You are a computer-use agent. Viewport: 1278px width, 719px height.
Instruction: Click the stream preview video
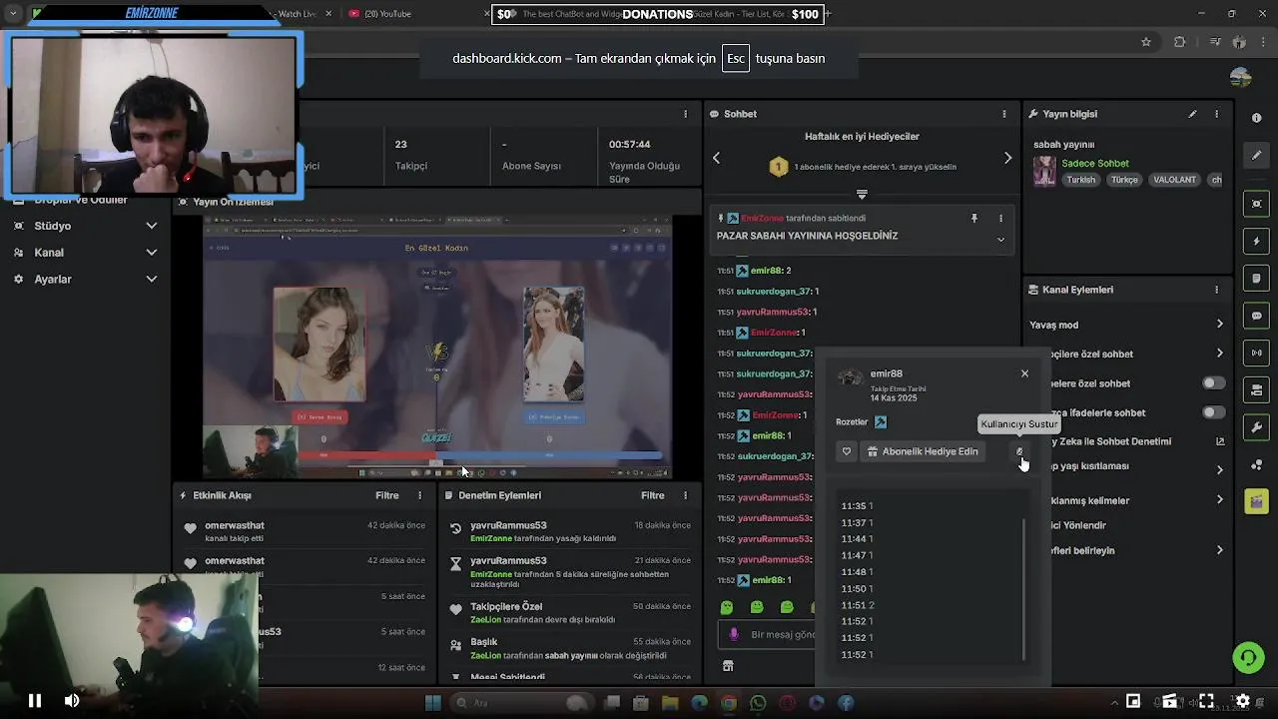click(x=437, y=348)
